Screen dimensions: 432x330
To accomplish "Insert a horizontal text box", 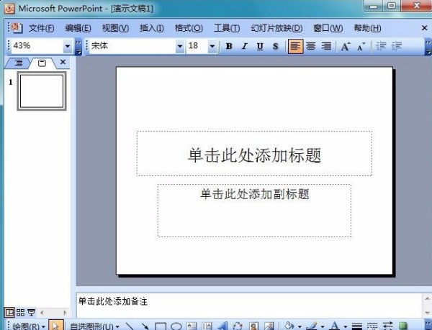I will coord(192,326).
